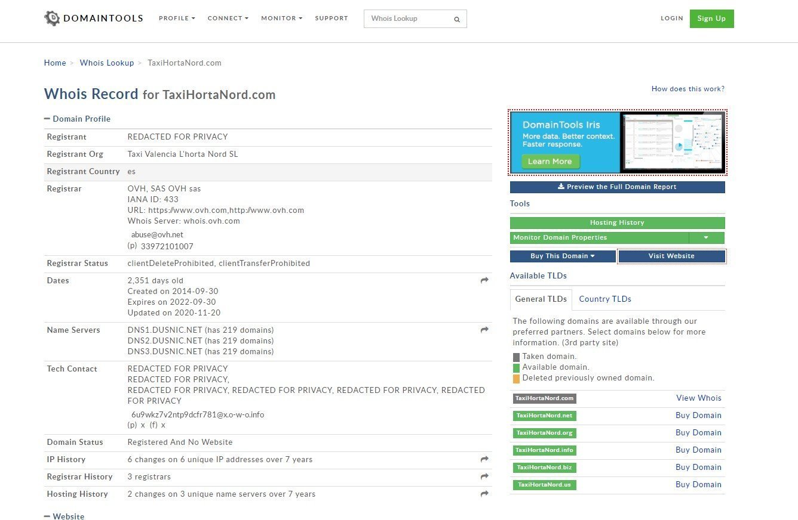Switch to the Country TLDs tab
This screenshot has height=520, width=798.
(605, 299)
